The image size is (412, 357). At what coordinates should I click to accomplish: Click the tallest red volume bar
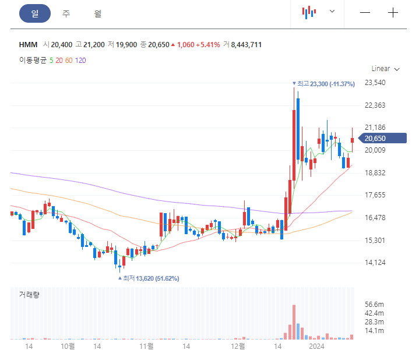(x=294, y=322)
